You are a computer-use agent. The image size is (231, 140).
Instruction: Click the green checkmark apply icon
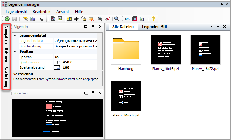coord(7,19)
